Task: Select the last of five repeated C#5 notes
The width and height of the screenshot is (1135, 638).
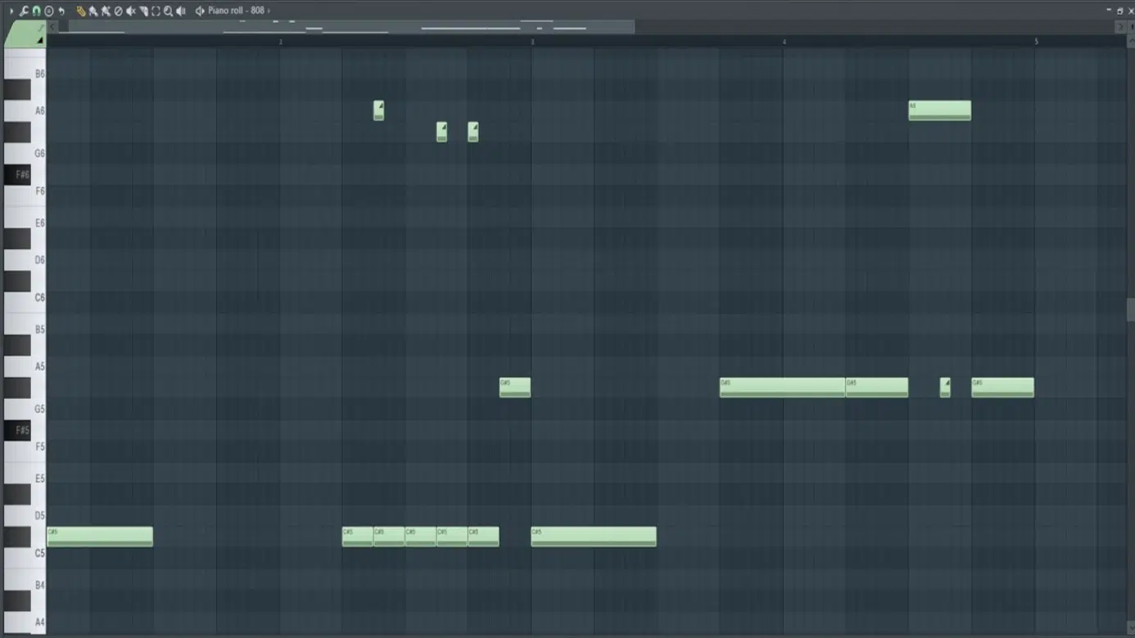Action: coord(483,537)
